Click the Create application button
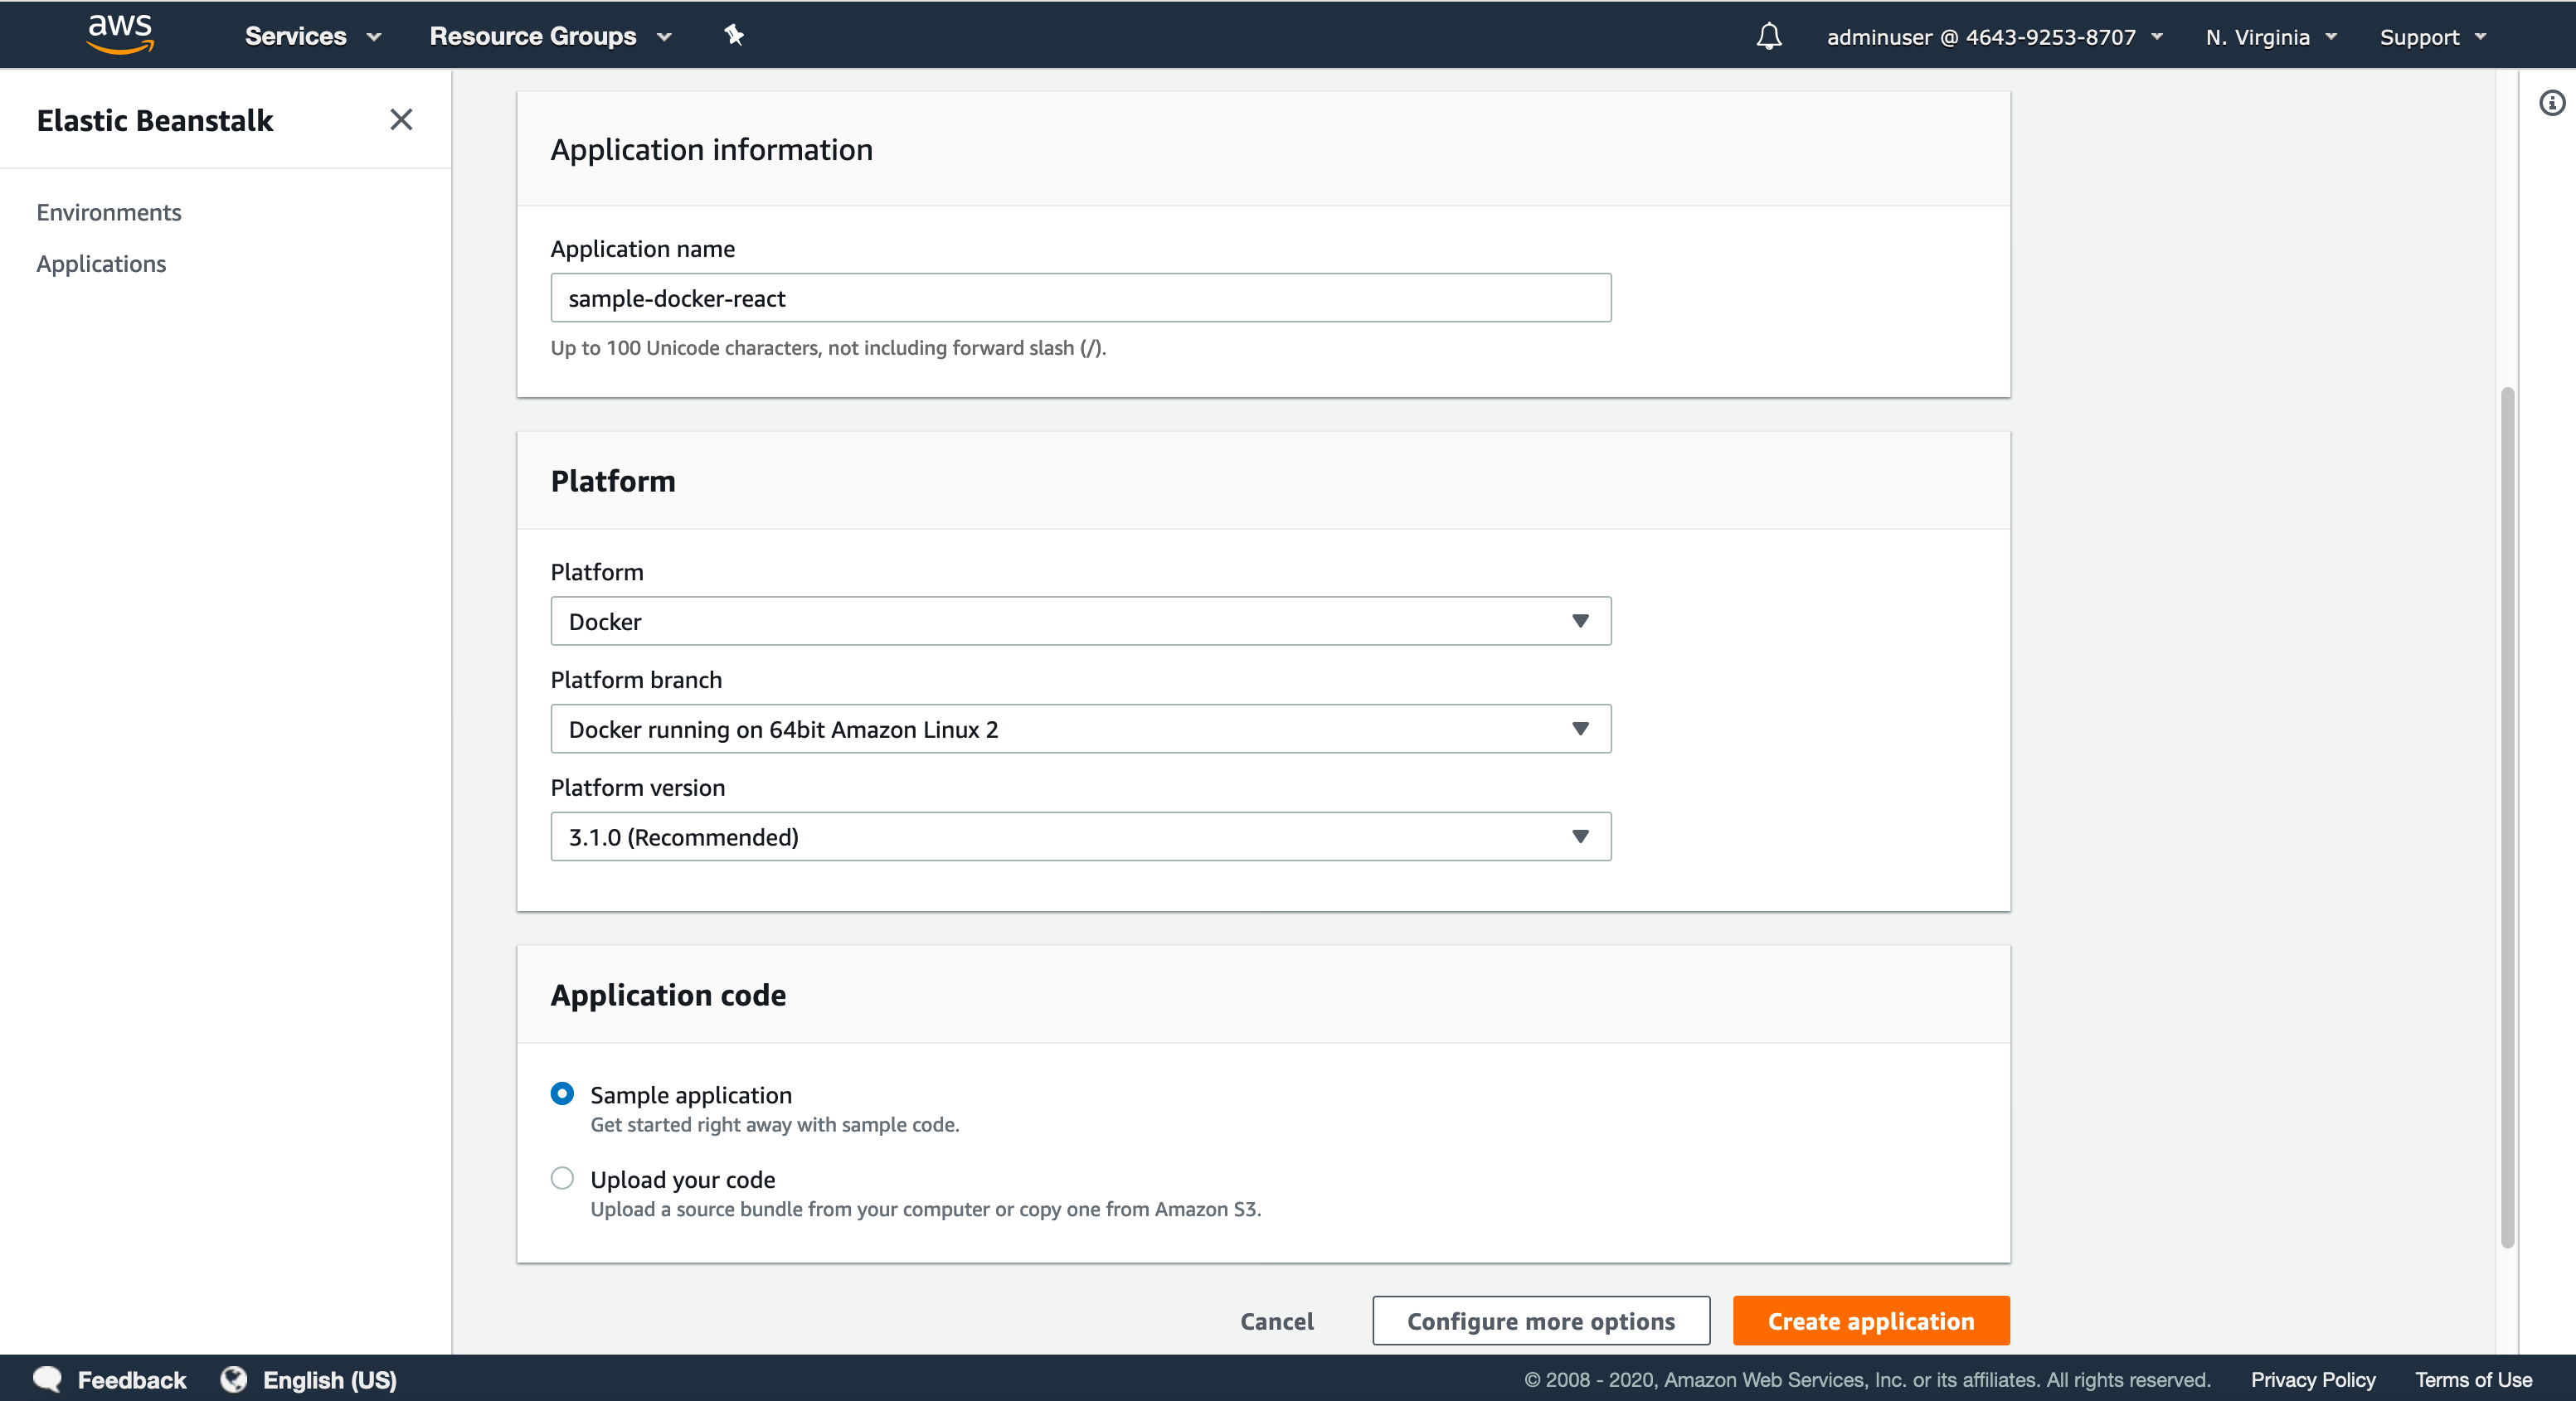 pos(1870,1321)
